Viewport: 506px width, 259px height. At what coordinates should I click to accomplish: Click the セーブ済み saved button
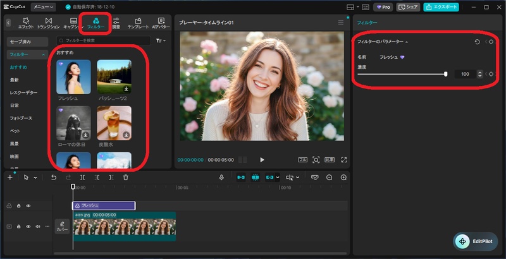click(27, 42)
